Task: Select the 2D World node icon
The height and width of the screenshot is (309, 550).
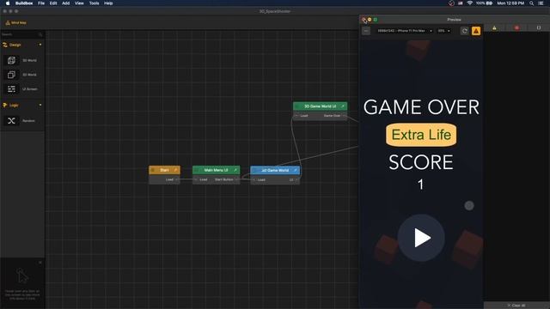Action: 11,75
